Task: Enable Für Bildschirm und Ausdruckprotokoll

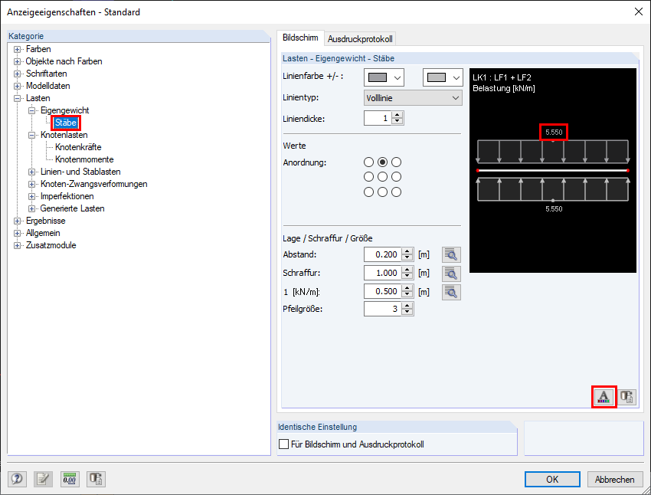Action: [283, 444]
